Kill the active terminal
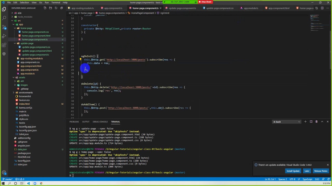Image resolution: width=332 pixels, height=186 pixels. point(316,122)
